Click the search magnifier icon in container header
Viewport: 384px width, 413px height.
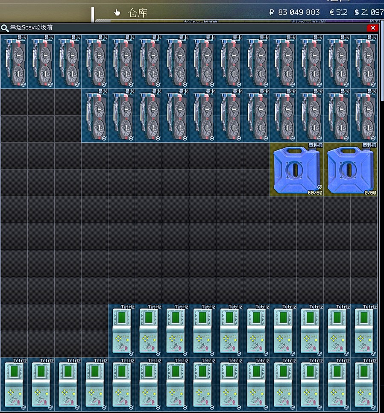click(4, 28)
